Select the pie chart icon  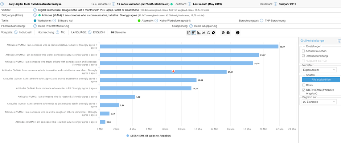tap(214, 33)
